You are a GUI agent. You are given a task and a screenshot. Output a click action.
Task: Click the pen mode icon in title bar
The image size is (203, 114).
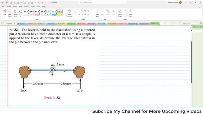pyautogui.click(x=185, y=3)
